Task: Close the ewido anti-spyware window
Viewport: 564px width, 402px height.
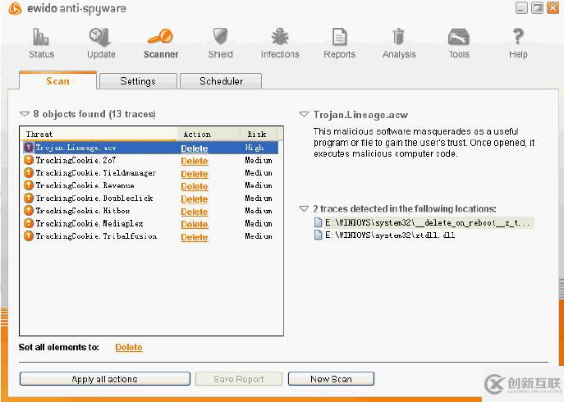Action: (x=553, y=7)
